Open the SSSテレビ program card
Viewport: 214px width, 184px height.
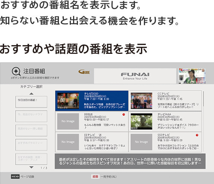click(165, 142)
